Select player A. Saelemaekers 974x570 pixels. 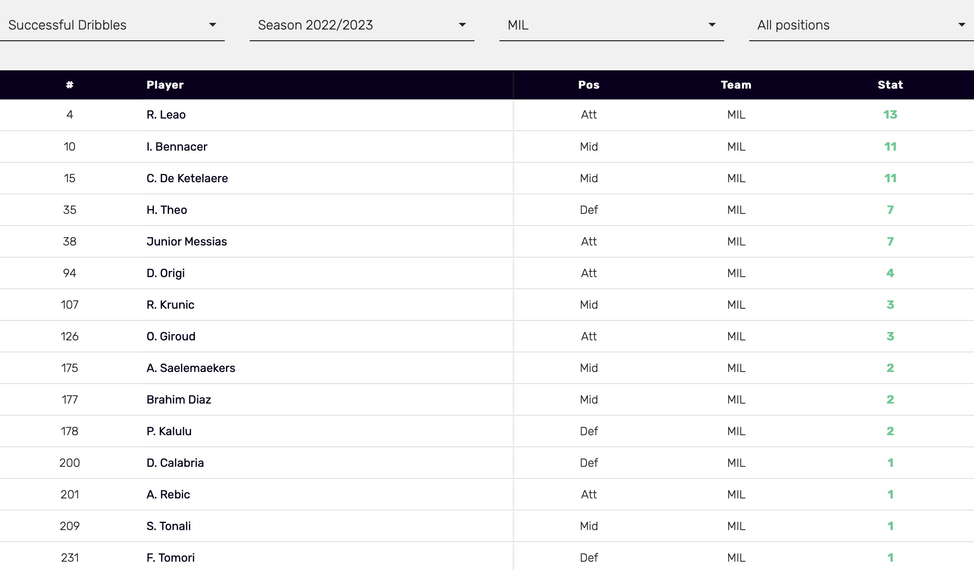point(191,368)
